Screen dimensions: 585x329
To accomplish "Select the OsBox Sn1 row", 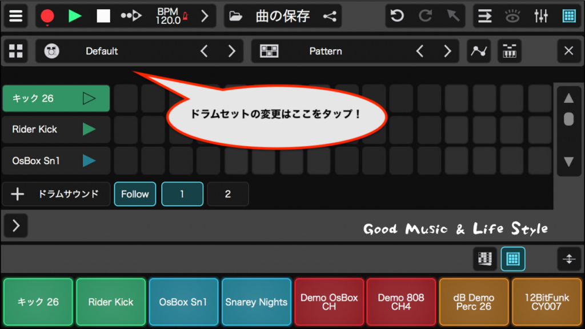I will [56, 161].
